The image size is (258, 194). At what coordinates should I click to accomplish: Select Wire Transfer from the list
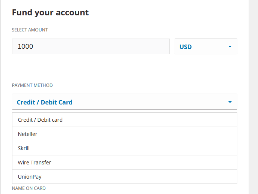(35, 163)
